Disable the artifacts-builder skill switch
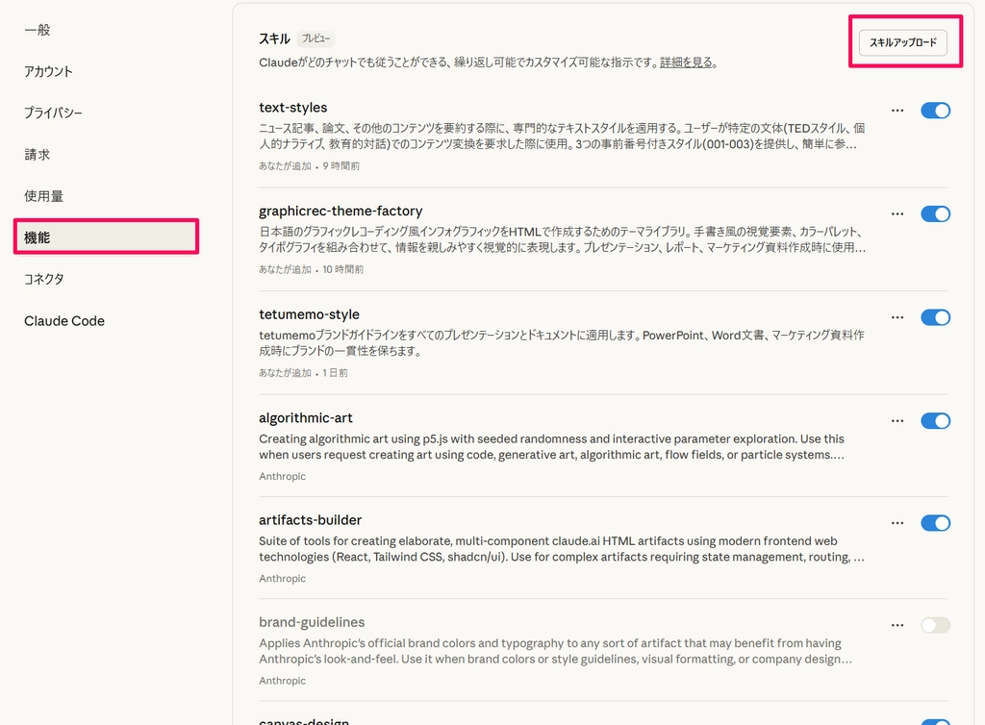Viewport: 985px width, 725px height. point(935,523)
